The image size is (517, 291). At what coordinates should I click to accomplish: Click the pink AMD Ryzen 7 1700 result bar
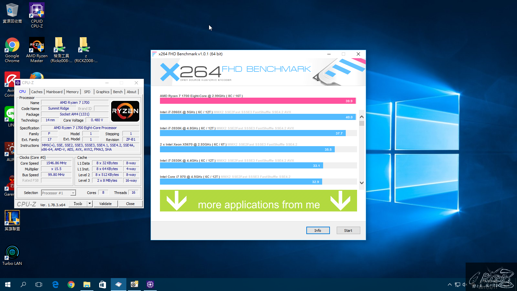coord(258,101)
